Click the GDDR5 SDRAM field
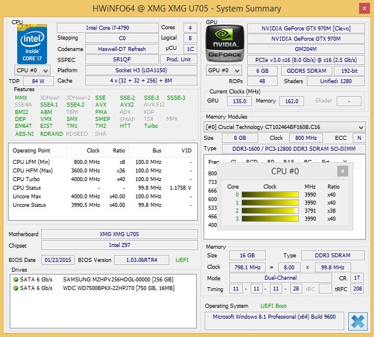Viewport: 374px width, 337px height. [x=306, y=71]
